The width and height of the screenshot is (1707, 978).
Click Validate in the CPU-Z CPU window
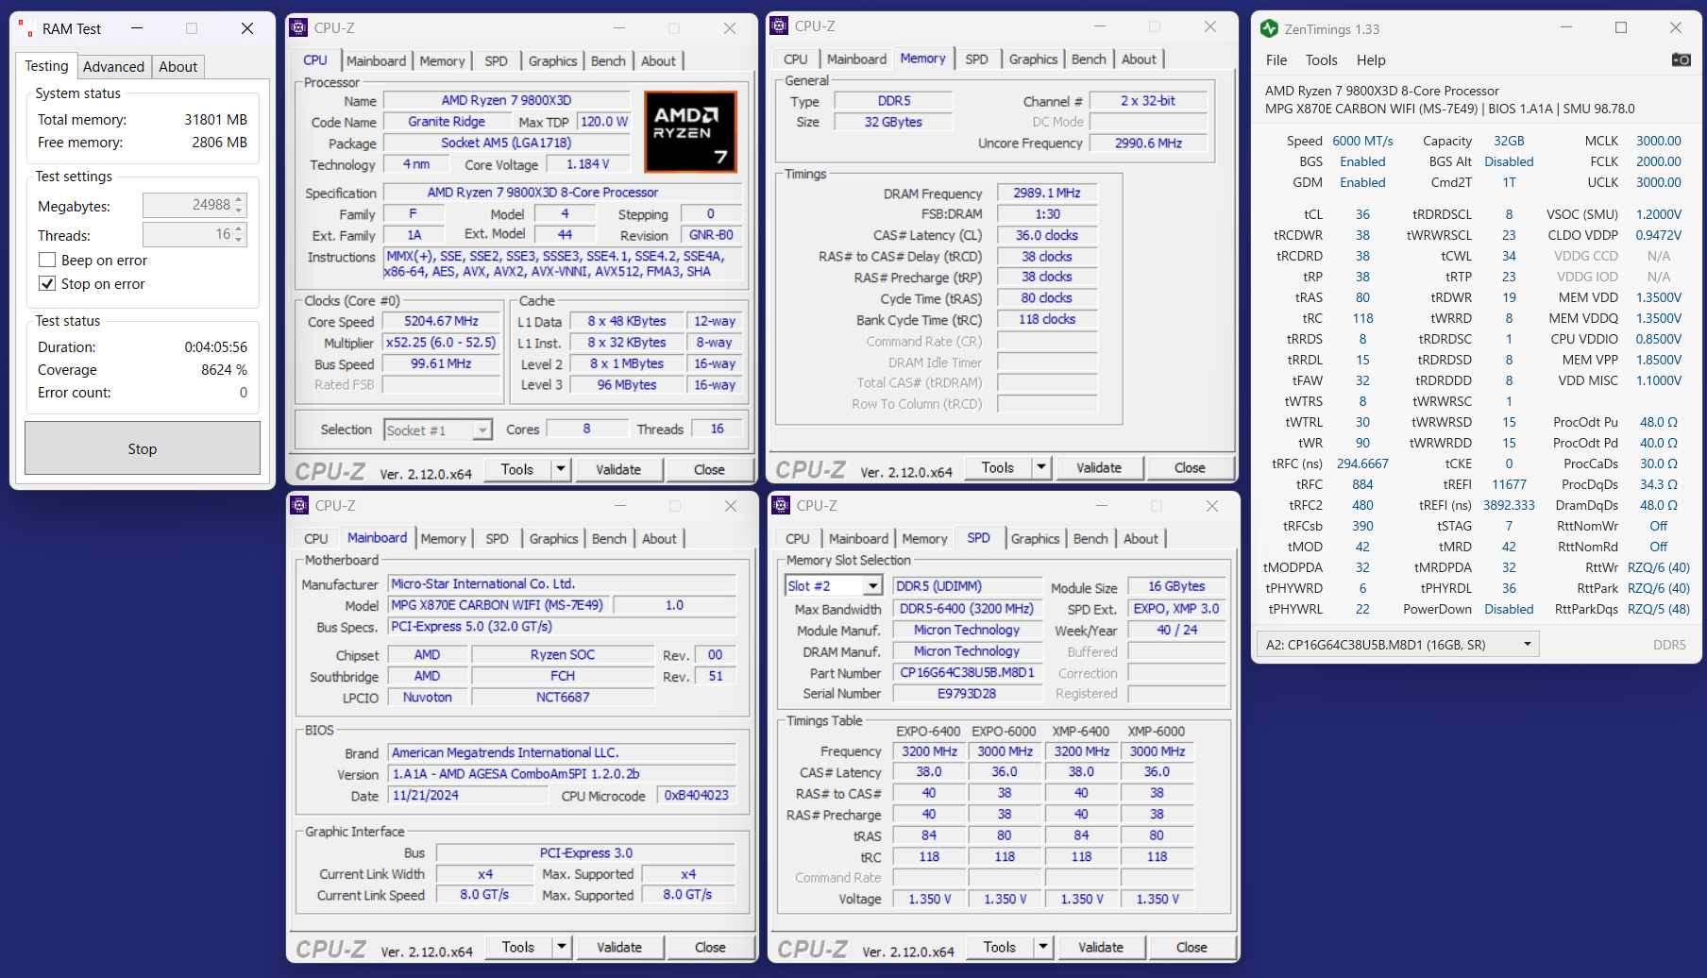coord(618,469)
